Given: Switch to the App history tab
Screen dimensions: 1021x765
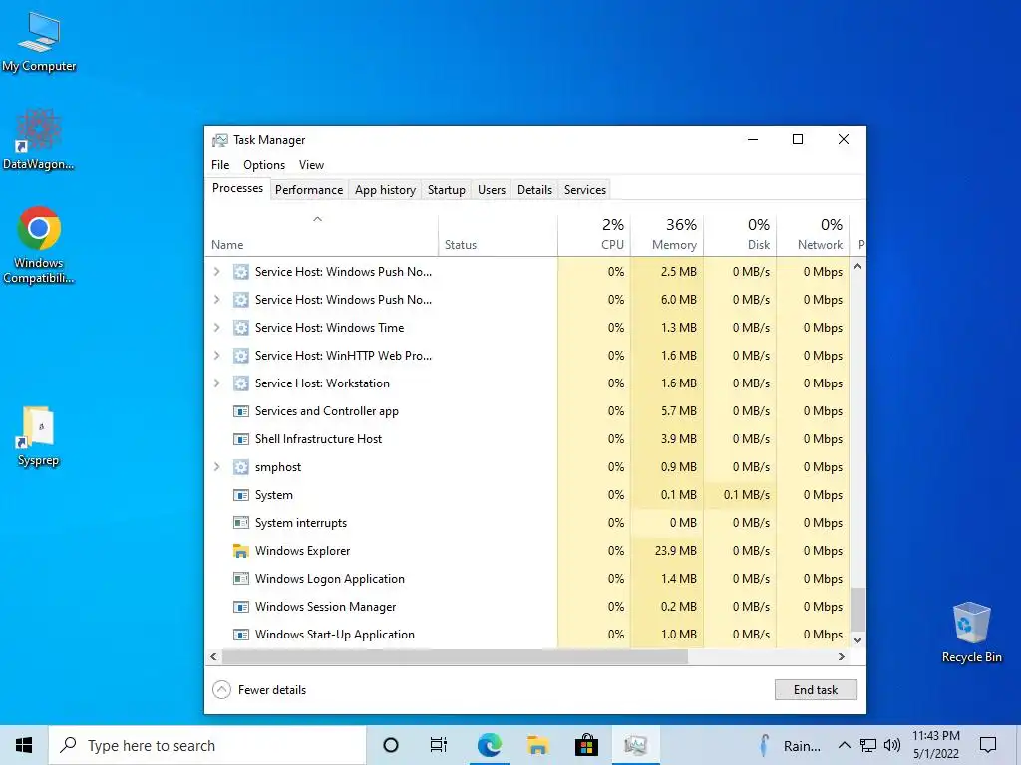Looking at the screenshot, I should pos(385,190).
